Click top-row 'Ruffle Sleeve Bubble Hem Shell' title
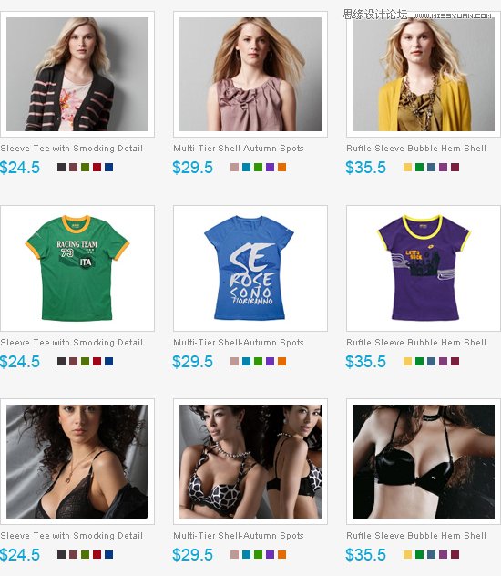 (x=416, y=149)
